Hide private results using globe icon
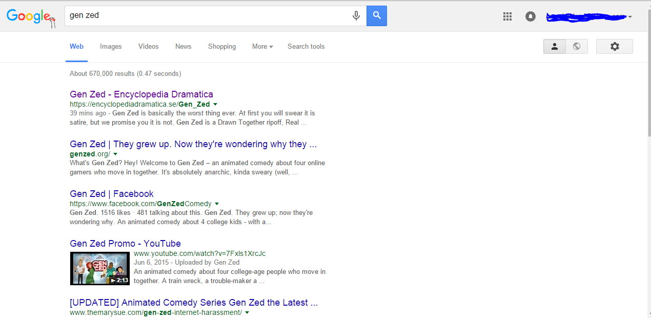The image size is (651, 318). point(577,47)
